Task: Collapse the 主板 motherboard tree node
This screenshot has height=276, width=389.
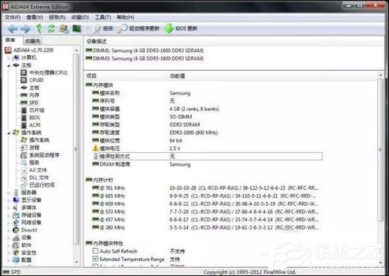Action: (9, 66)
